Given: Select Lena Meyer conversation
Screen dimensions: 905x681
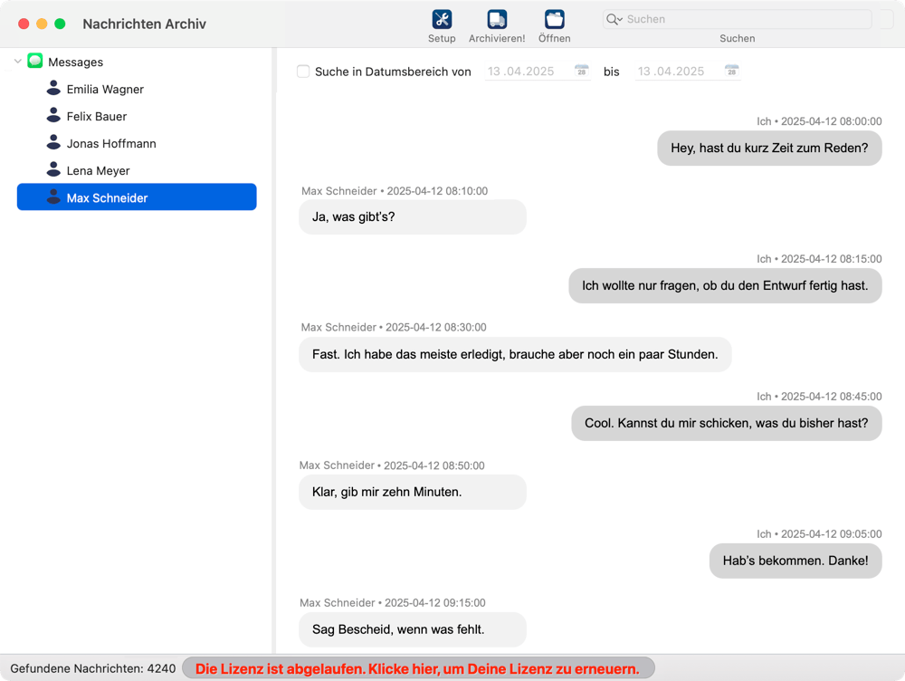Looking at the screenshot, I should [x=98, y=170].
